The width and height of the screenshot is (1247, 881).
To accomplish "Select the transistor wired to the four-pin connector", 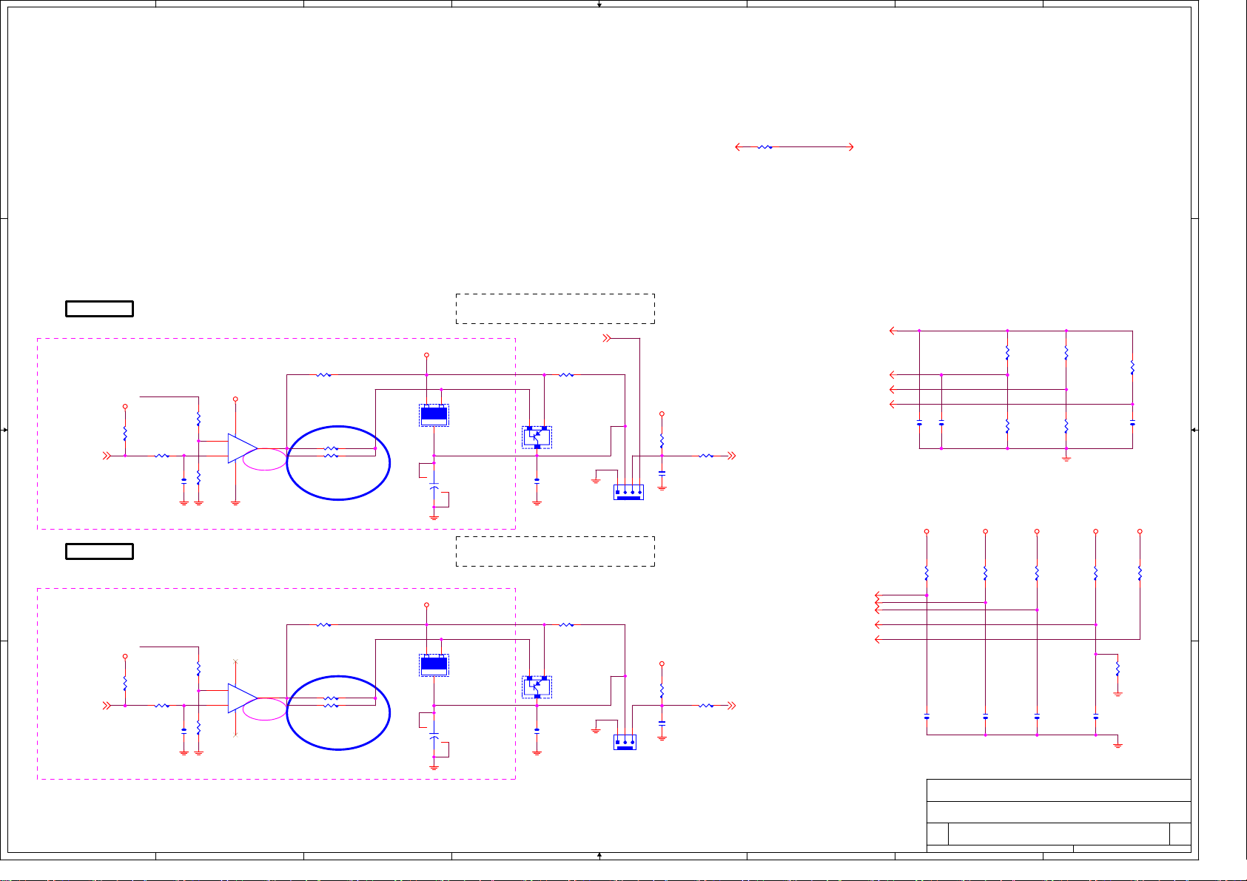I will (x=537, y=437).
